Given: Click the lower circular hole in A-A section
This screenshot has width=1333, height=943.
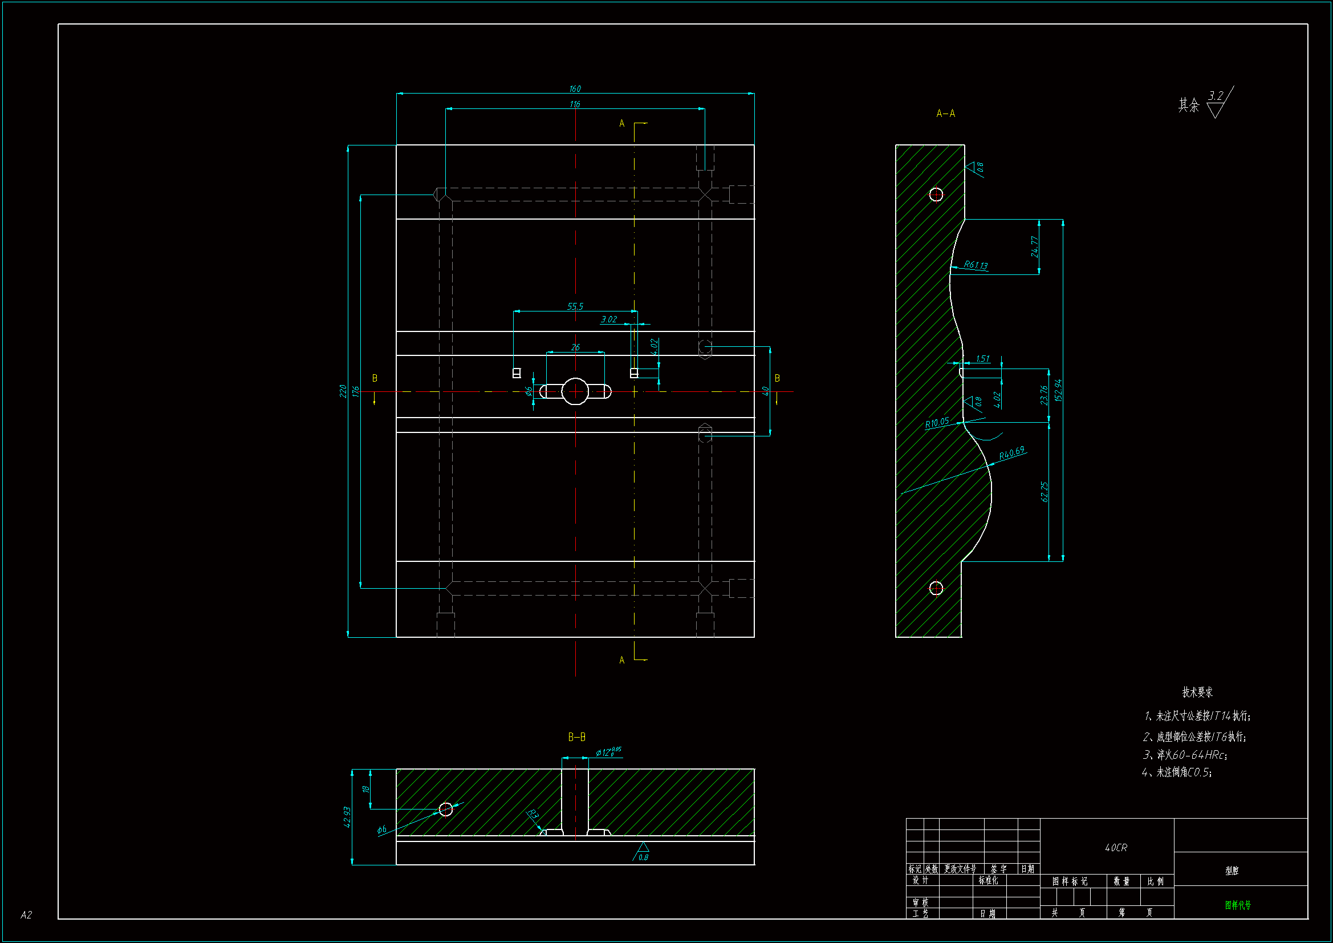Looking at the screenshot, I should [936, 588].
